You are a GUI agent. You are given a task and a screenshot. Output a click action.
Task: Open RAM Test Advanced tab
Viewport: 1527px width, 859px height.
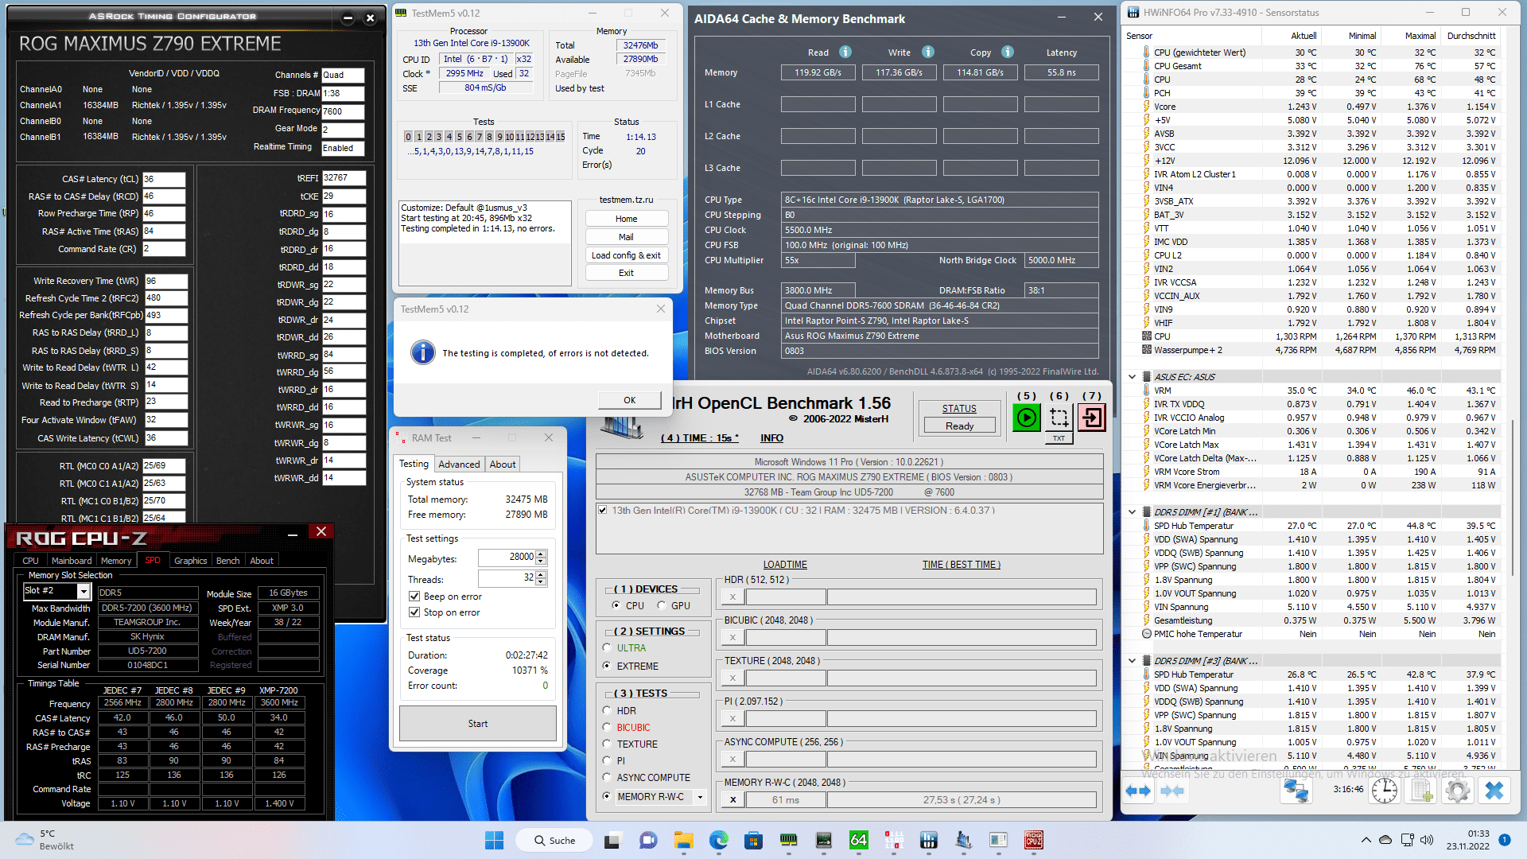[459, 464]
